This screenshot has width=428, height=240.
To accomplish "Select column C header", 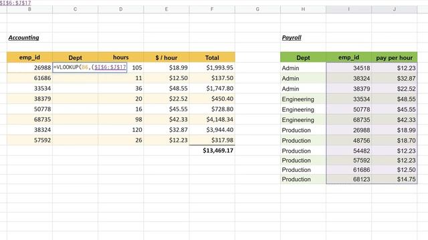I will pos(75,9).
